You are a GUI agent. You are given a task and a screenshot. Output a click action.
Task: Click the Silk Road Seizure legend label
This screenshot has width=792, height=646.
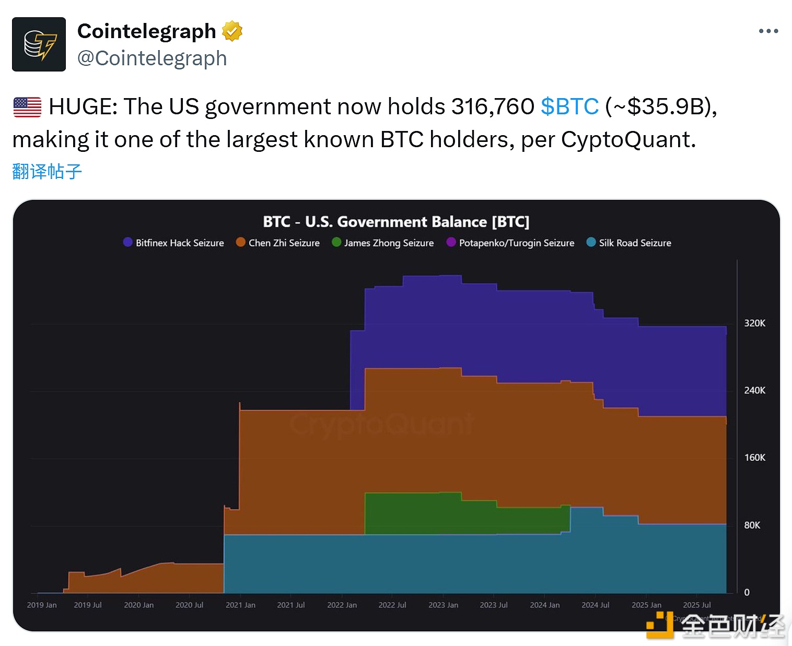tap(635, 243)
